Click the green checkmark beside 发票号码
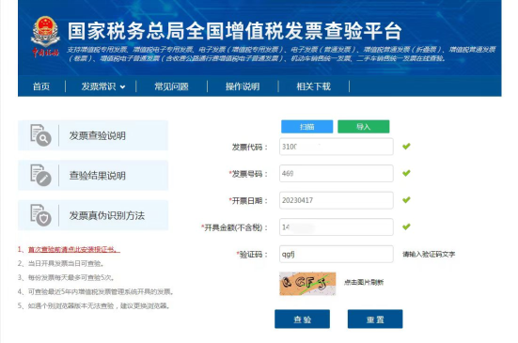518x343 pixels. (406, 173)
